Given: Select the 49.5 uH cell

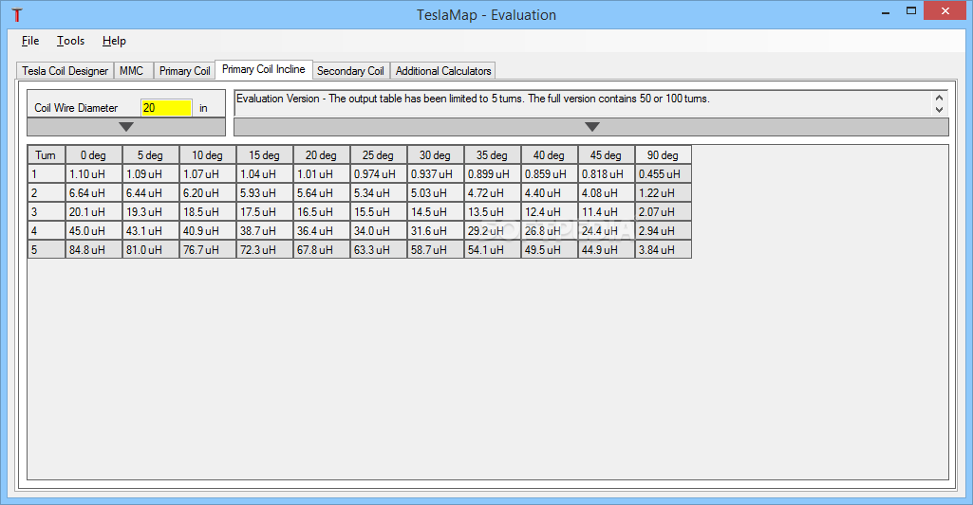Looking at the screenshot, I should point(550,250).
